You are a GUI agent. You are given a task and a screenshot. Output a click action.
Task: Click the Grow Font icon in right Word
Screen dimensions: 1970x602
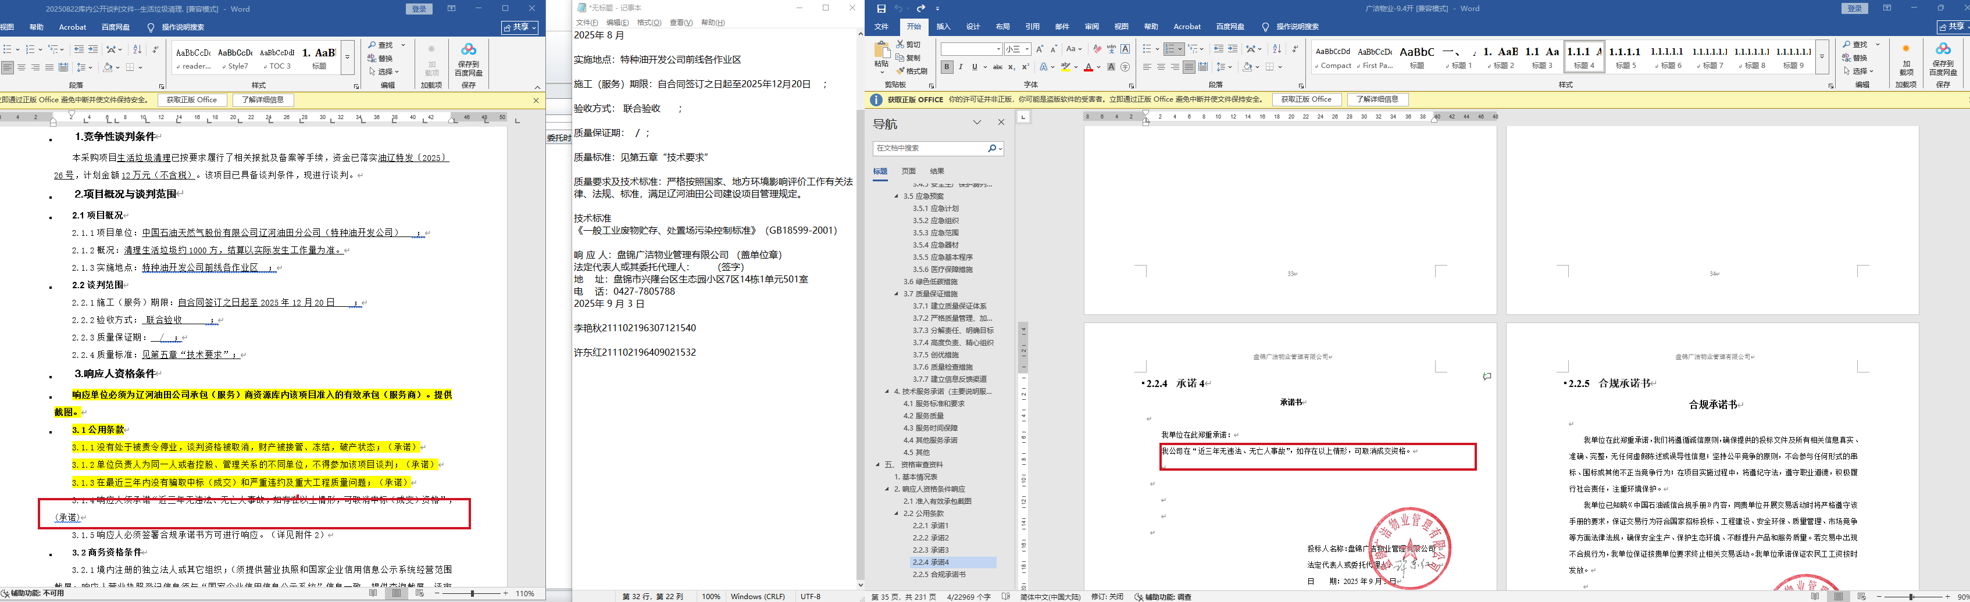pos(1039,49)
